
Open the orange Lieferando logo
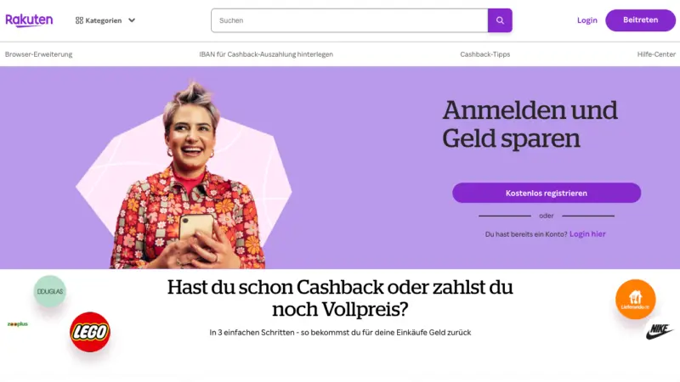635,300
